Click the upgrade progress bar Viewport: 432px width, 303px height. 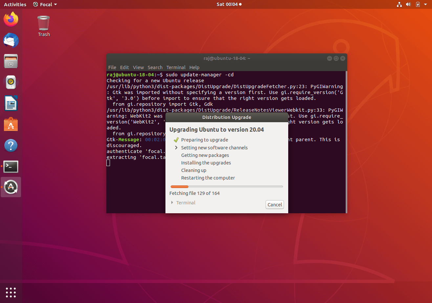(x=227, y=187)
